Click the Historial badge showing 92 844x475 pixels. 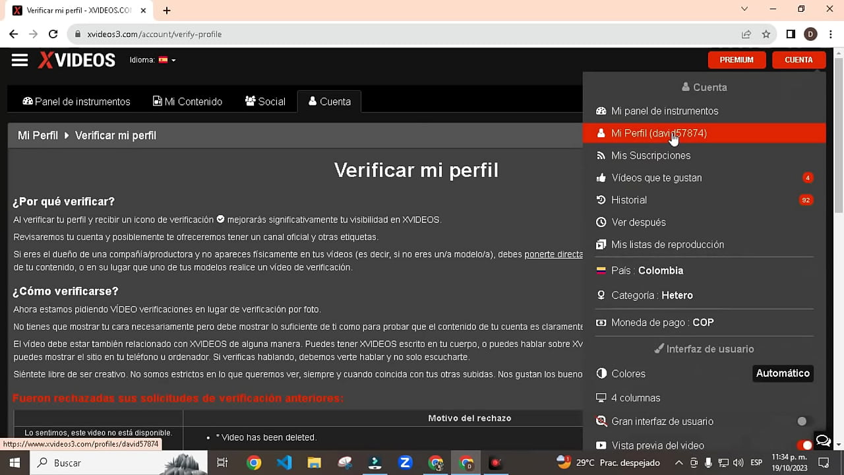click(806, 200)
